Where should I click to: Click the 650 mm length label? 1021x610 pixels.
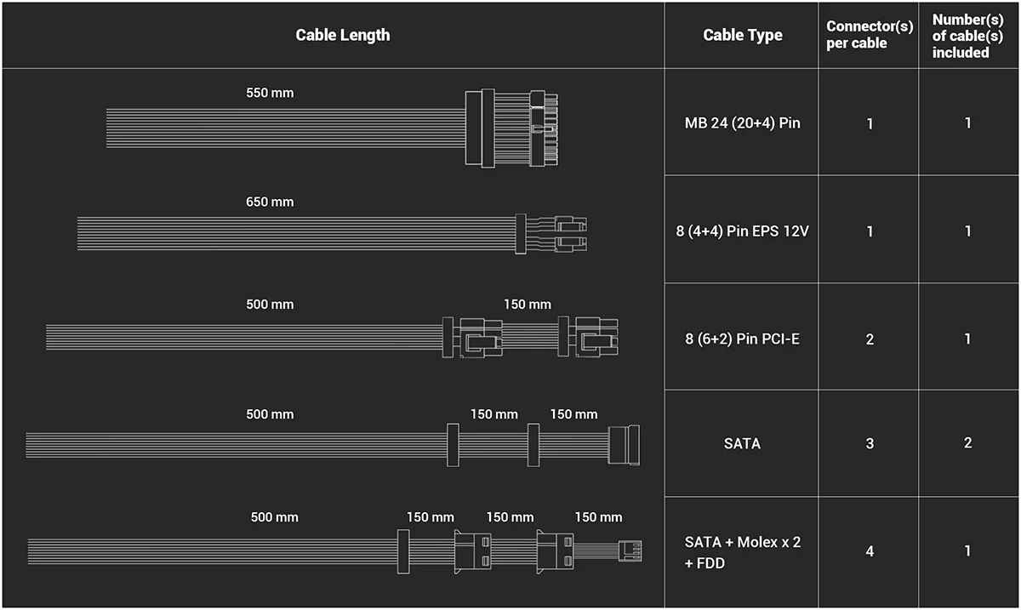click(x=270, y=202)
